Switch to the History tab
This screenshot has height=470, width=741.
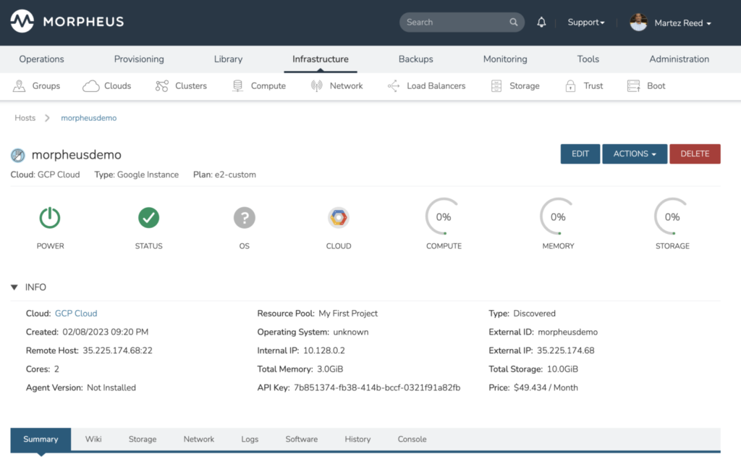click(x=357, y=440)
